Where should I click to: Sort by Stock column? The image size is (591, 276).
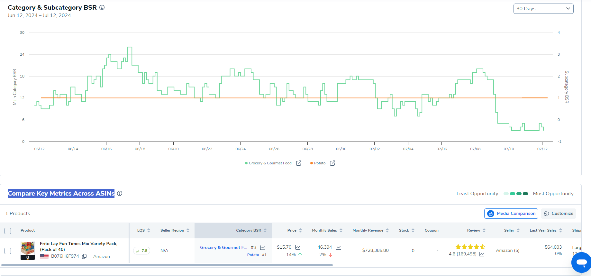point(413,230)
